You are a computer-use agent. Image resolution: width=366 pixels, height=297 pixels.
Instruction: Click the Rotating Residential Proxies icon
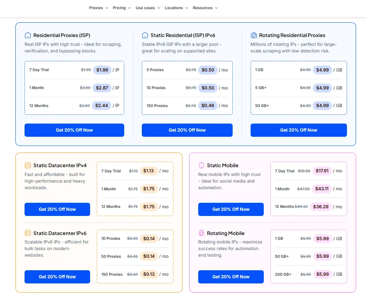pyautogui.click(x=253, y=35)
